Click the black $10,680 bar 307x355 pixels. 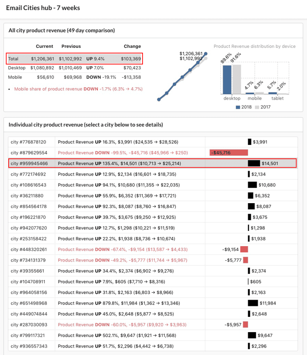point(252,185)
